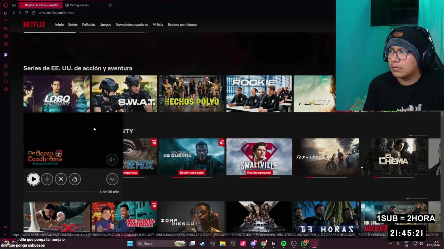The image size is (444, 249).
Task: Open Smallville thumbnail
Action: coord(259,157)
